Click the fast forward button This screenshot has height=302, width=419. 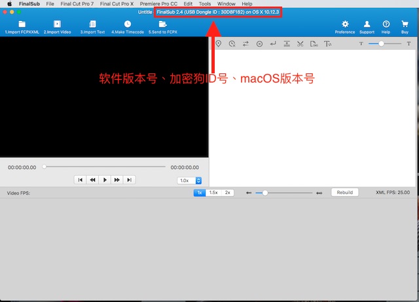117,179
